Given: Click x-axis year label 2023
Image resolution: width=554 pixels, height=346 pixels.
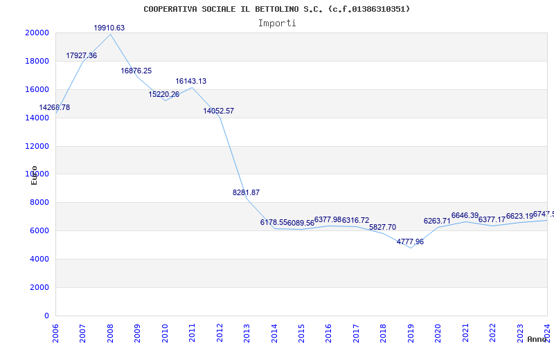Looking at the screenshot, I should (520, 334).
